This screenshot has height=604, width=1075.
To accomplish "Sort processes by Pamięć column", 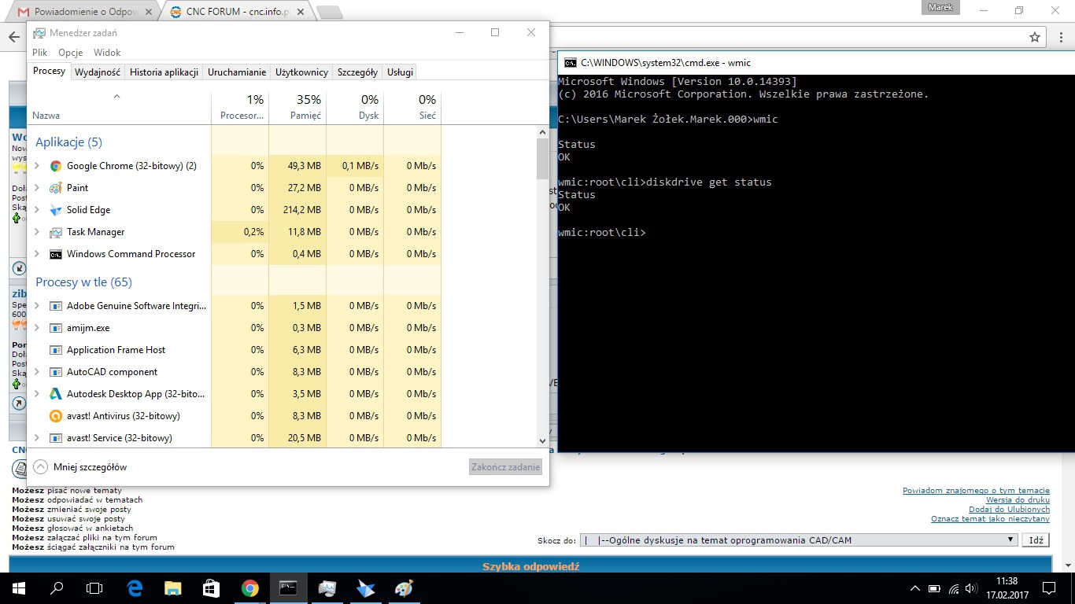I will click(x=297, y=107).
